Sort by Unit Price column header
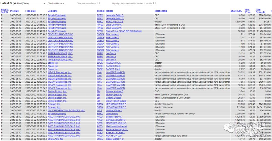272x141 pixels. point(248,11)
